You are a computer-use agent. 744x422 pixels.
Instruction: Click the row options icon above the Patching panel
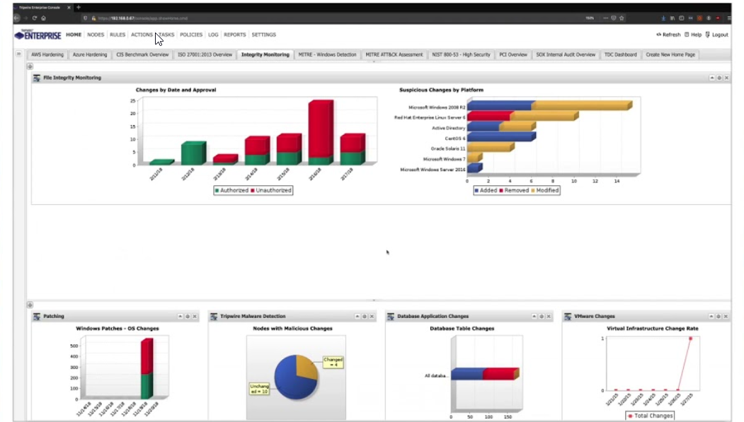[30, 305]
